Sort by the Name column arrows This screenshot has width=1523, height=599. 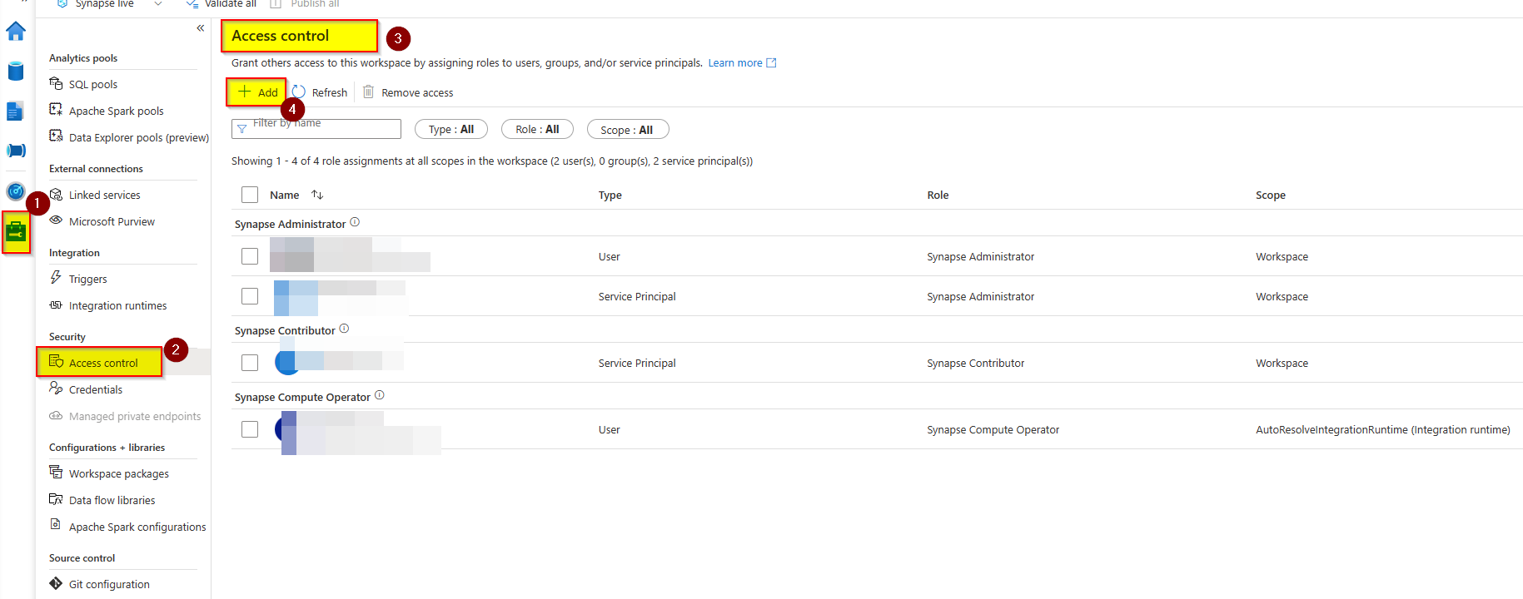click(x=317, y=195)
